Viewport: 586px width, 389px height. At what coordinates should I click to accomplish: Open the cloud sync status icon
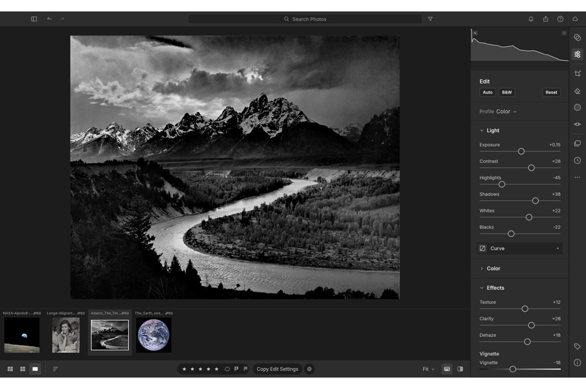pyautogui.click(x=575, y=19)
